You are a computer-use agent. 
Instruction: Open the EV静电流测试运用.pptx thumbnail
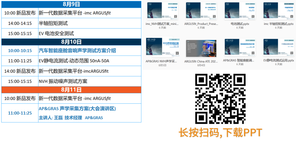(x=278, y=48)
